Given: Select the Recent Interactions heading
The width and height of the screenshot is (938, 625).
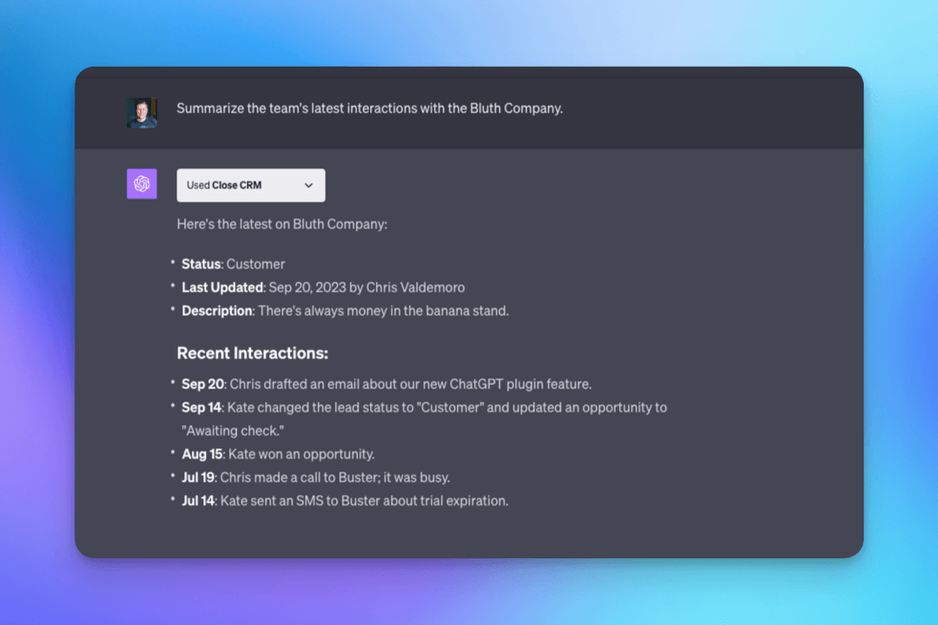Looking at the screenshot, I should (x=253, y=353).
